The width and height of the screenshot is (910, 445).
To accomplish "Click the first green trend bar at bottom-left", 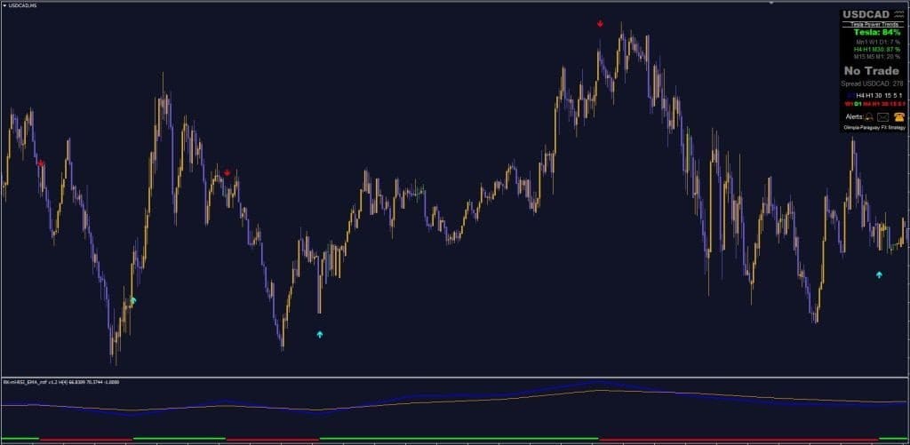I will click(x=20, y=438).
